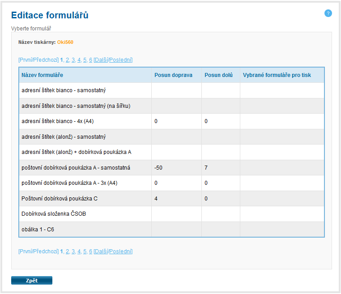Select 'adresní štítek bianco - 4x (A4)' form
The width and height of the screenshot is (341, 294).
click(x=57, y=121)
